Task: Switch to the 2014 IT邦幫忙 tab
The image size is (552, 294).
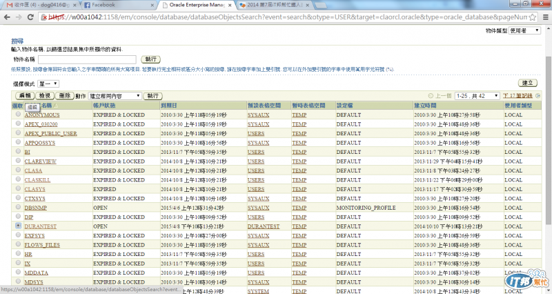Action: 274,5
